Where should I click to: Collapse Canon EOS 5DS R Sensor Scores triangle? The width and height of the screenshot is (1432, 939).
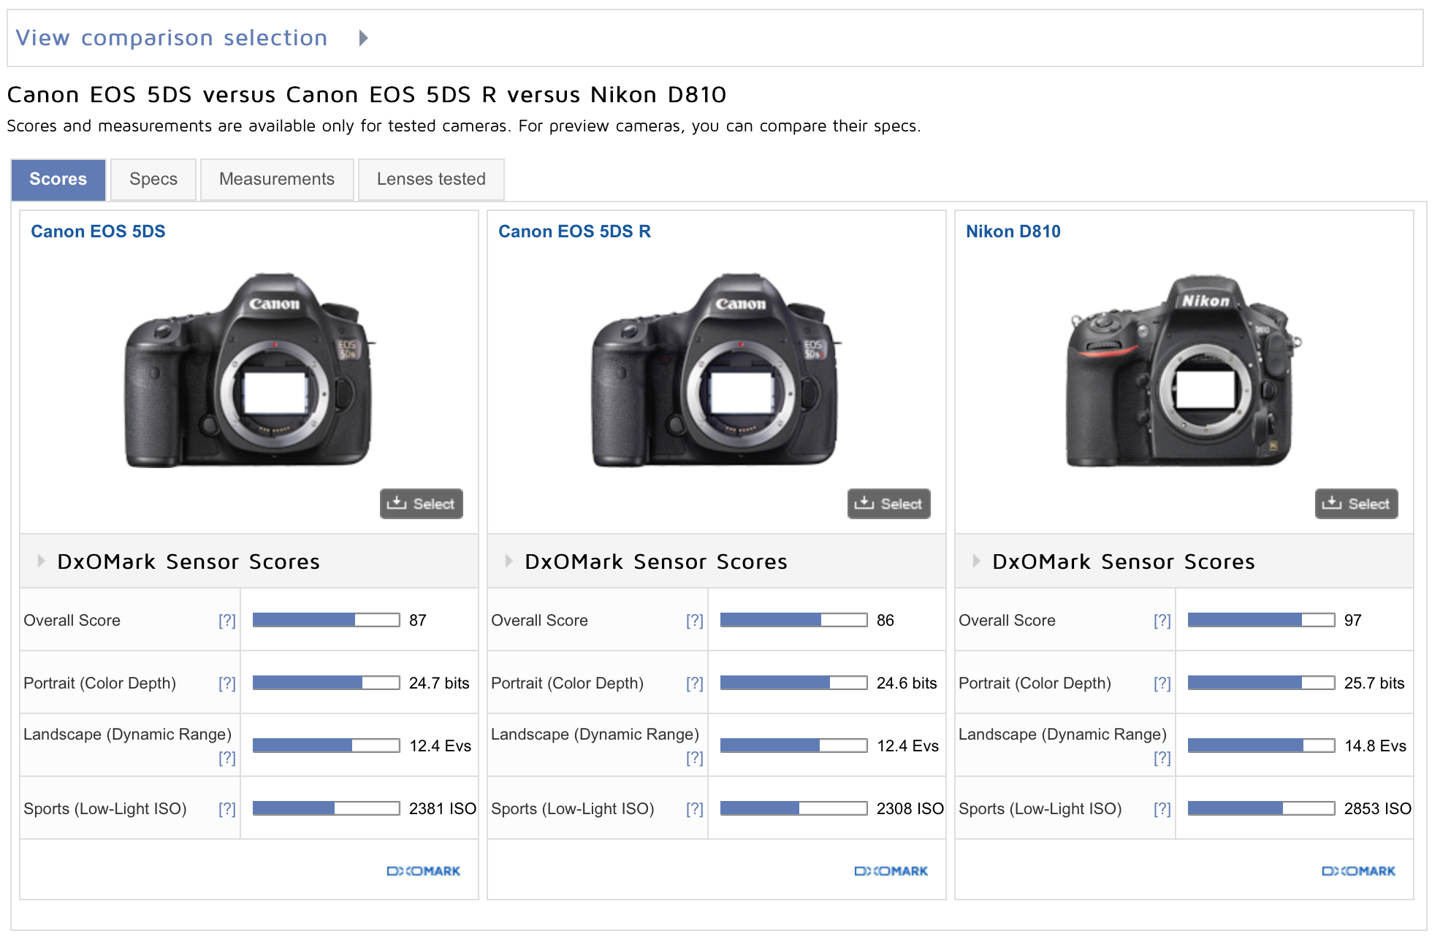pos(509,561)
